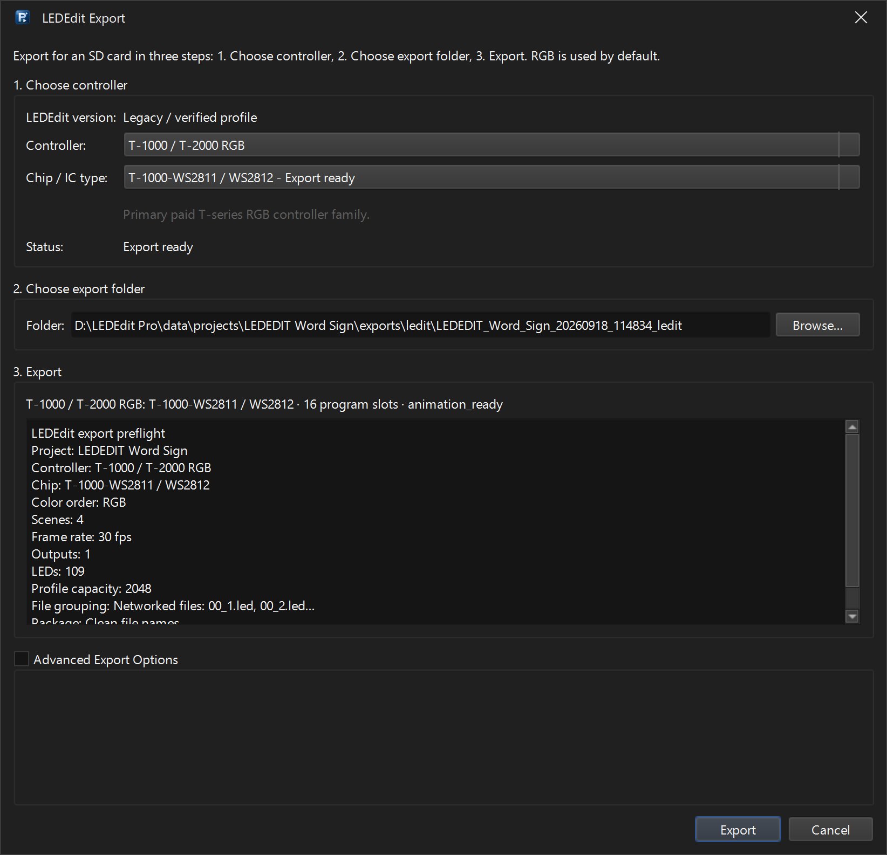This screenshot has width=887, height=855.
Task: Click the preflight log scroll up arrow
Action: [852, 427]
